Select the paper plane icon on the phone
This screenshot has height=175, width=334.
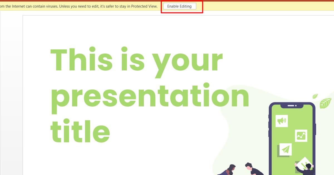click(x=286, y=149)
